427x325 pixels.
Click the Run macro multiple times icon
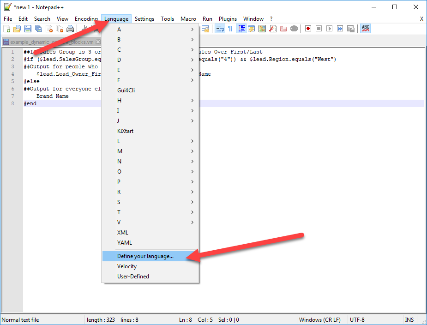[340, 29]
